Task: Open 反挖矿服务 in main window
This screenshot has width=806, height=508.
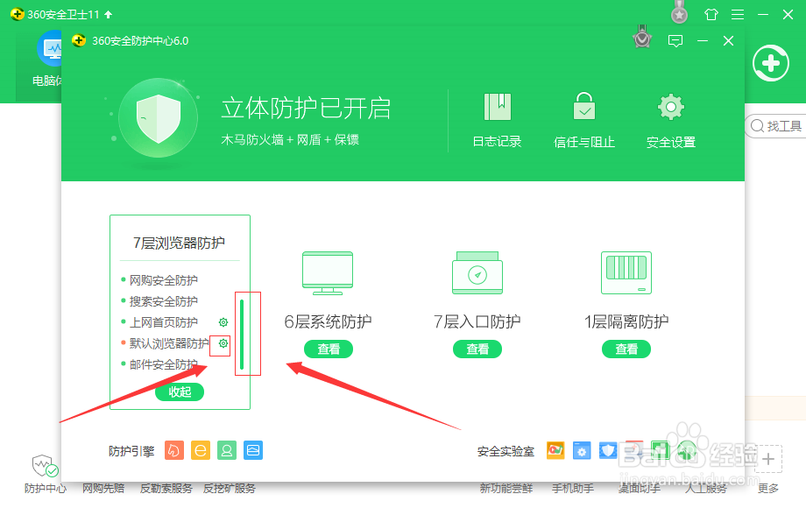Action: [x=230, y=488]
